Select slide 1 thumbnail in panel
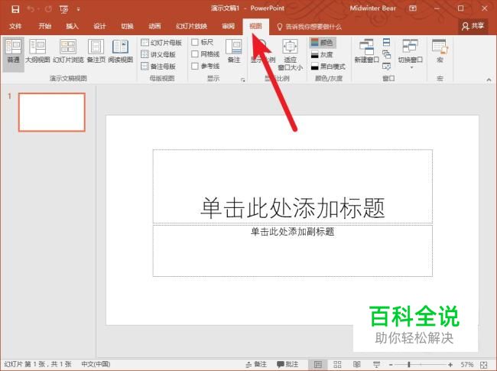Screen dimensions: 497x371 [x=52, y=112]
